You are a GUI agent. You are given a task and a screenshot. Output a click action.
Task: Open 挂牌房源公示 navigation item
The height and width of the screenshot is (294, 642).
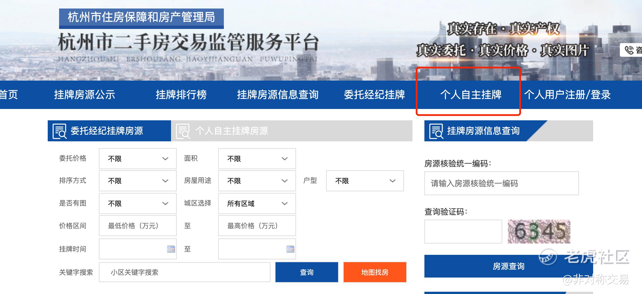(85, 95)
